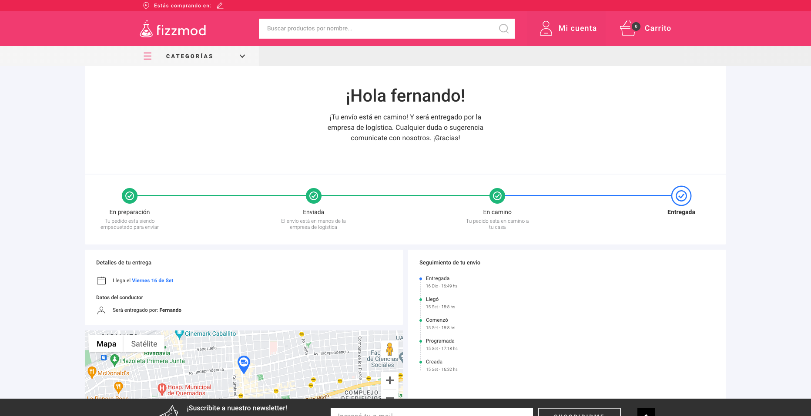Screen dimensions: 811x416
Task: Click Plazoleta Primera Junta park marker
Action: coord(114,360)
